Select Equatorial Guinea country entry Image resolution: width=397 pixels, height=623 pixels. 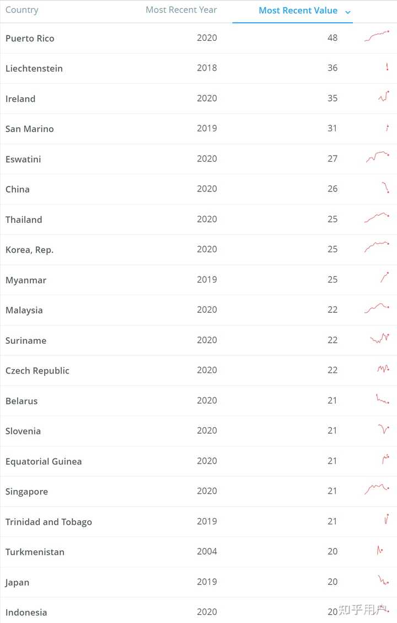[x=44, y=461]
